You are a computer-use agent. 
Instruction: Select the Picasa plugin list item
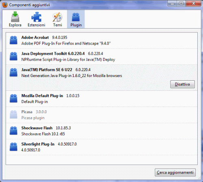[101, 115]
